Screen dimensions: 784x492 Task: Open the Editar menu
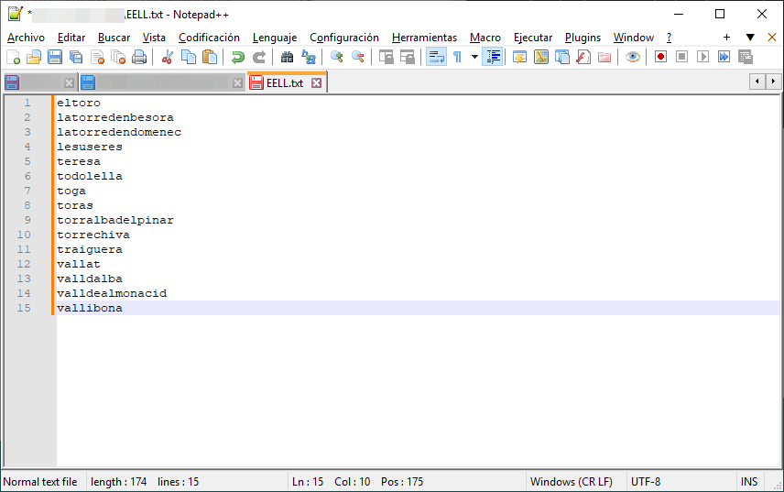point(71,38)
